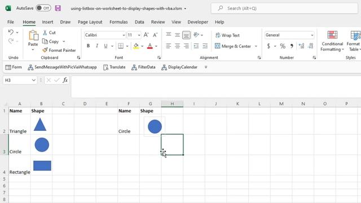
Task: Center text horizontally
Action: pyautogui.click(x=177, y=46)
